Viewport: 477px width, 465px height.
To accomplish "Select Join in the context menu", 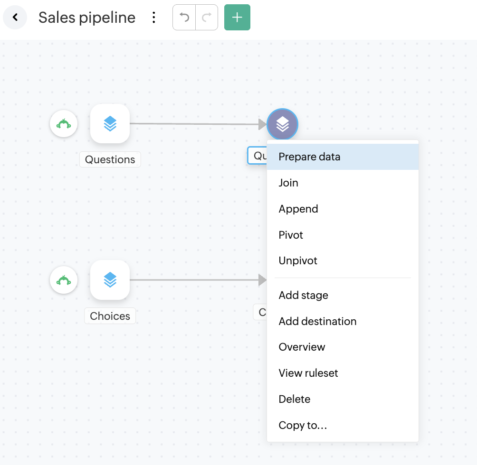I will pyautogui.click(x=288, y=183).
